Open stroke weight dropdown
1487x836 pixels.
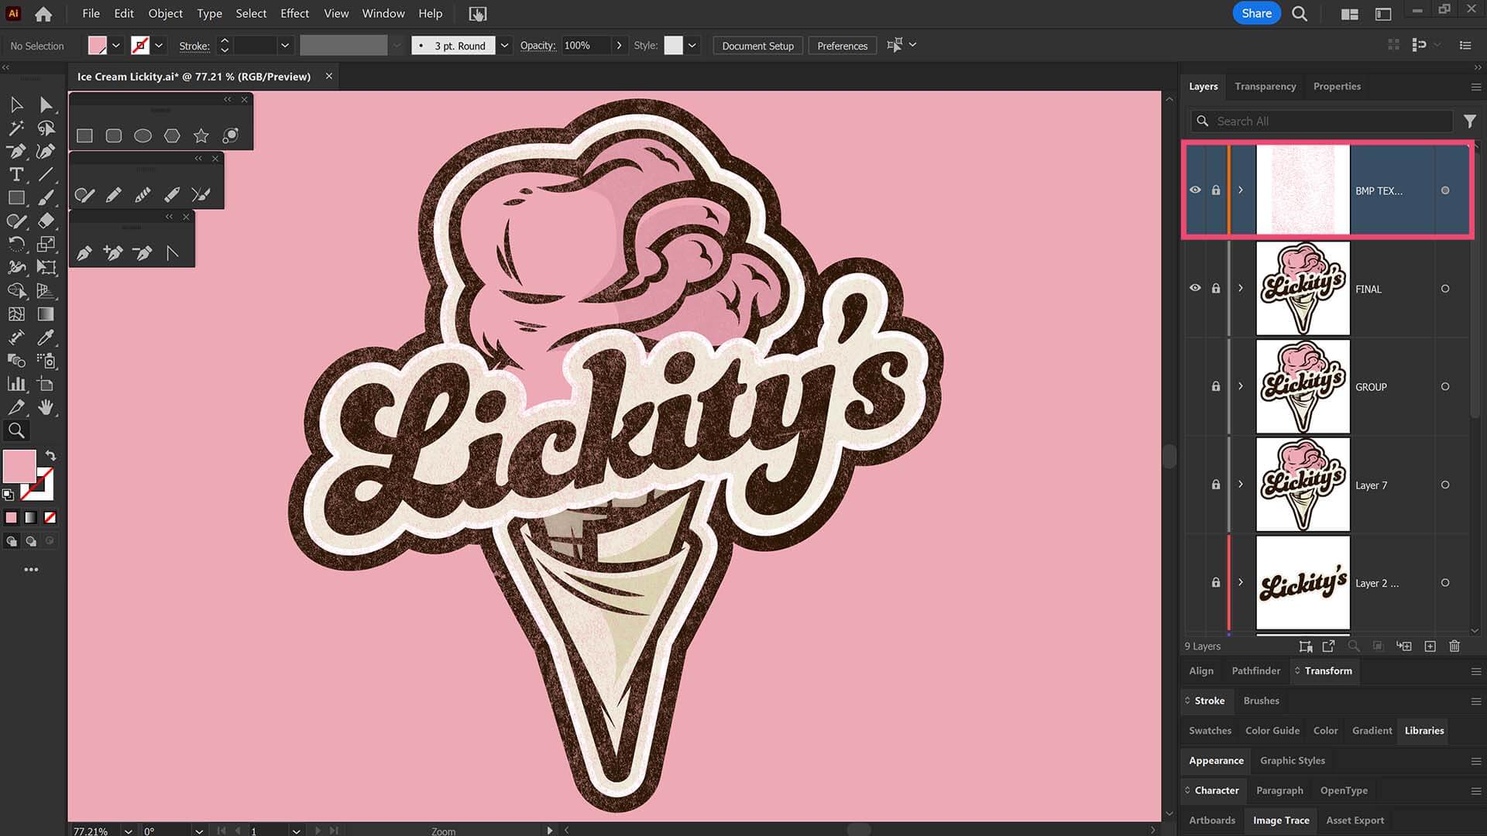tap(284, 46)
